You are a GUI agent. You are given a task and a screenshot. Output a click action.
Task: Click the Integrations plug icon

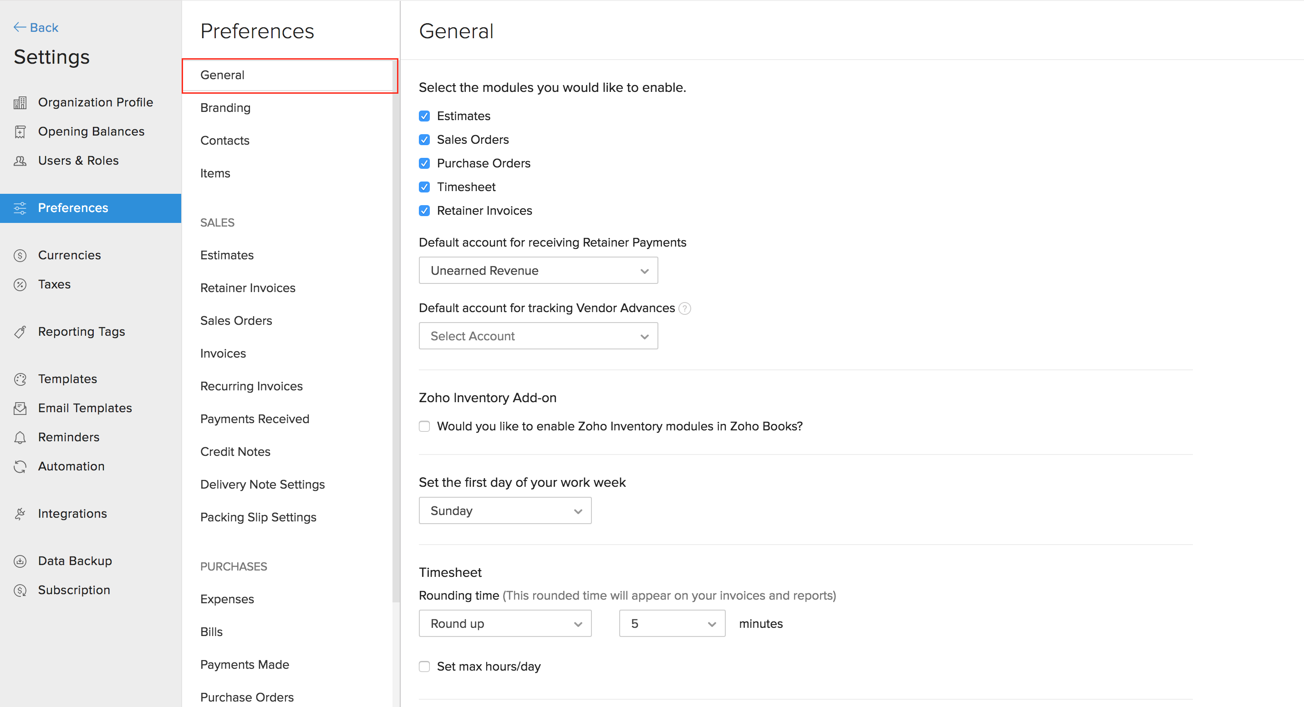20,514
